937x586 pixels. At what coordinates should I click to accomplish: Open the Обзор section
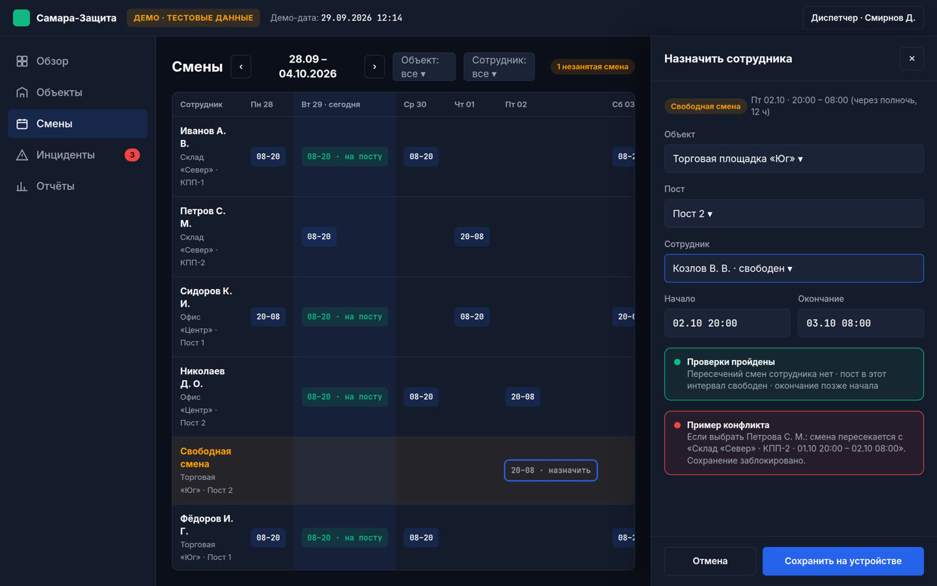click(x=77, y=61)
